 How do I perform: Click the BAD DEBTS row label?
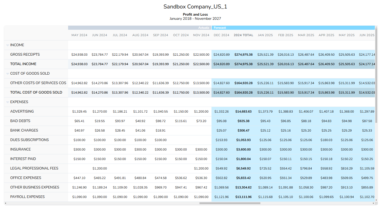tap(20, 121)
